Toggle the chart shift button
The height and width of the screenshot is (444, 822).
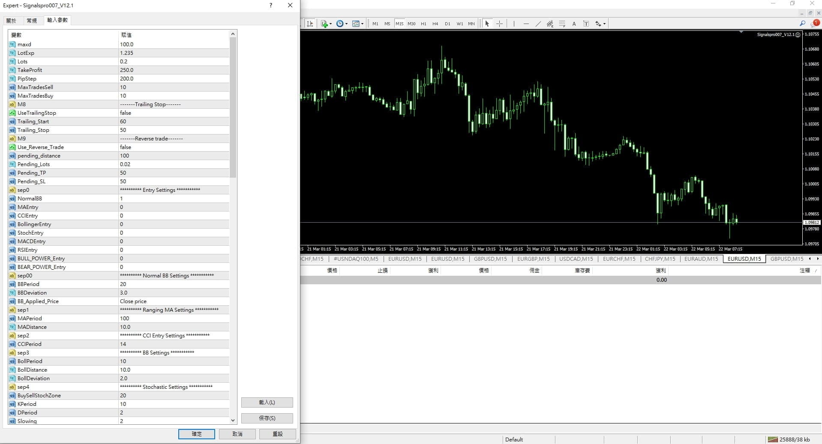[x=310, y=24]
